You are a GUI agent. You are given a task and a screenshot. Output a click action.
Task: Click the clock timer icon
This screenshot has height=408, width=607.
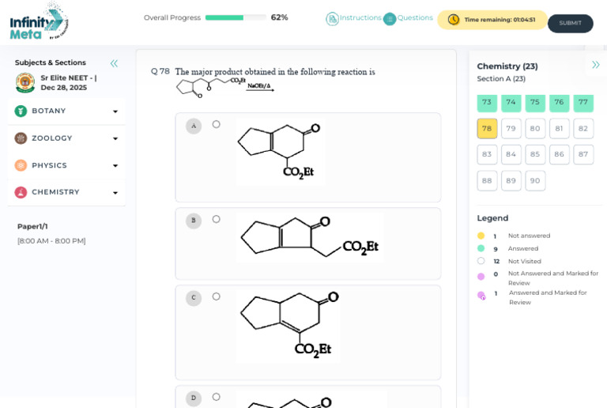click(x=454, y=19)
